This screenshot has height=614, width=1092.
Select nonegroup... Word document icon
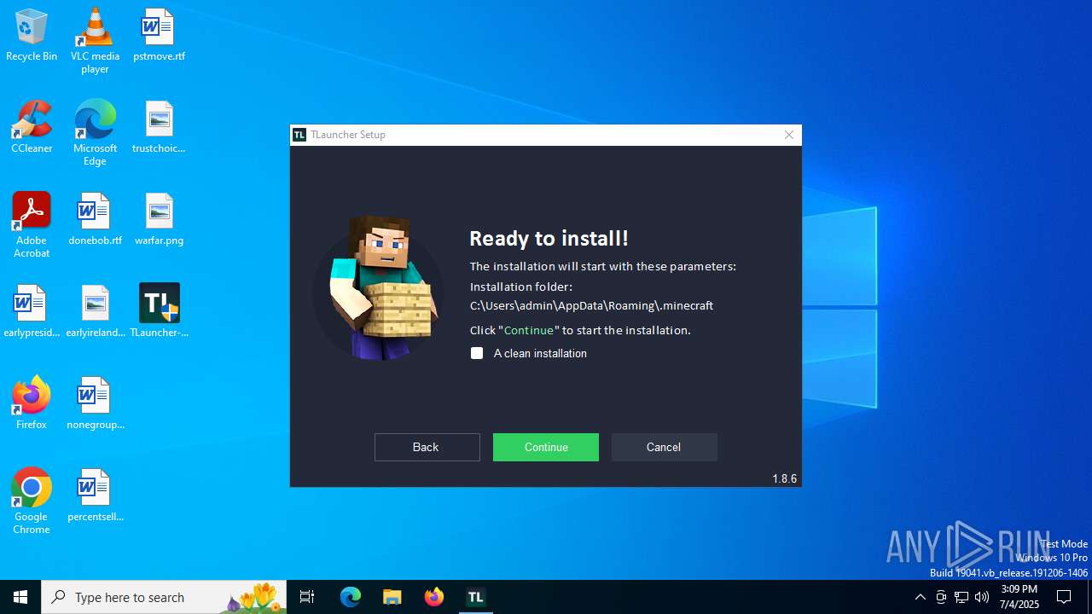(x=95, y=403)
